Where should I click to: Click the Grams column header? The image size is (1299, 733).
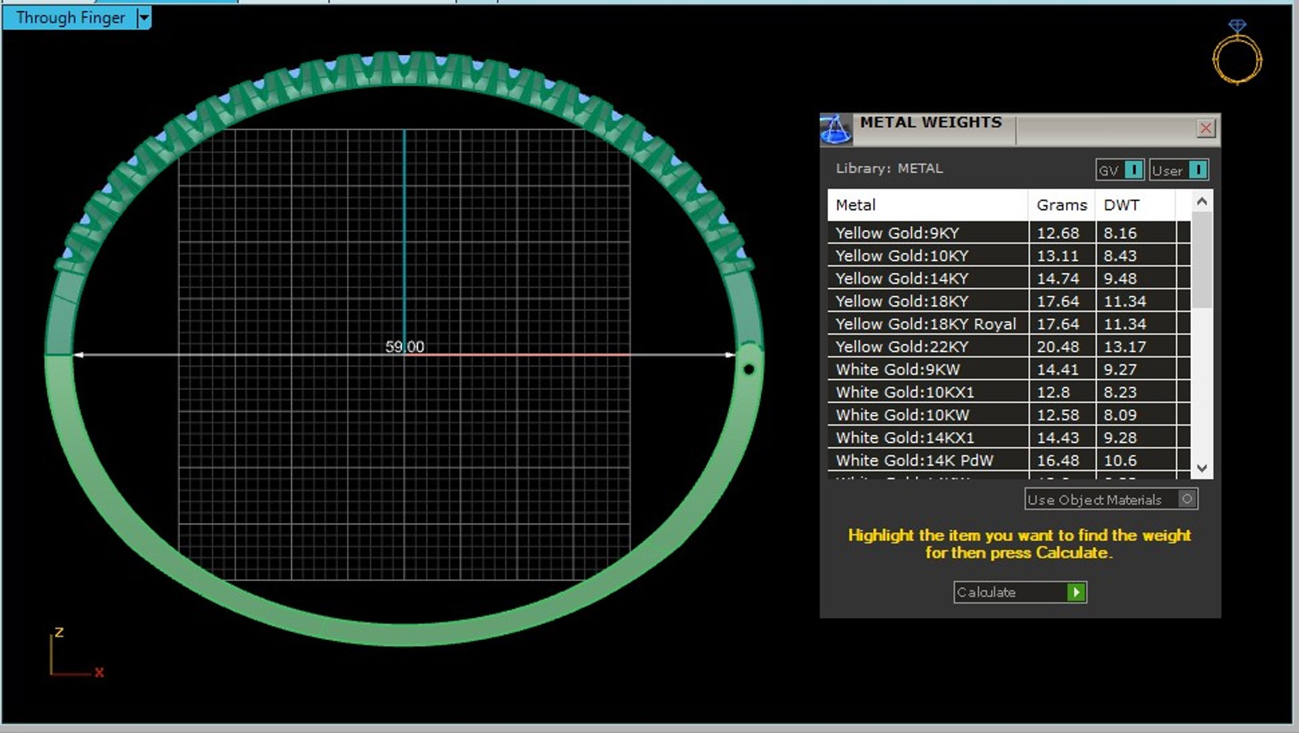click(1062, 205)
